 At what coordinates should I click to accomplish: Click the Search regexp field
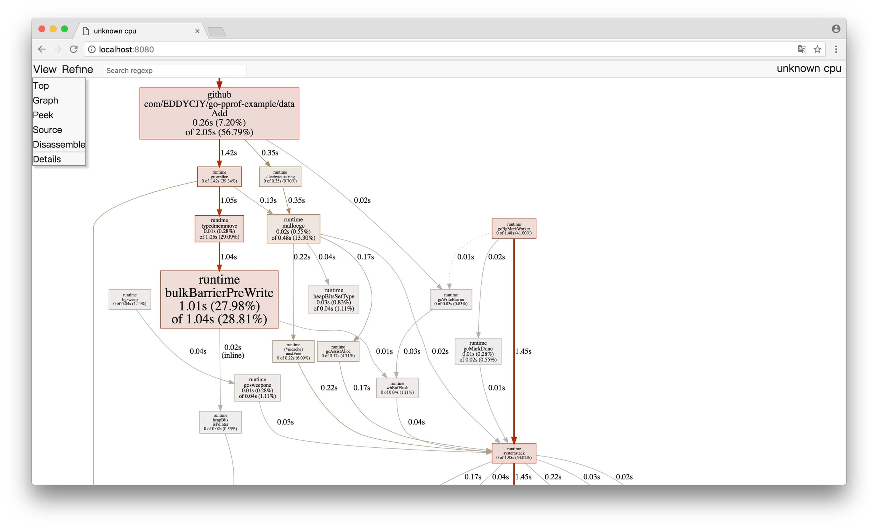click(176, 70)
